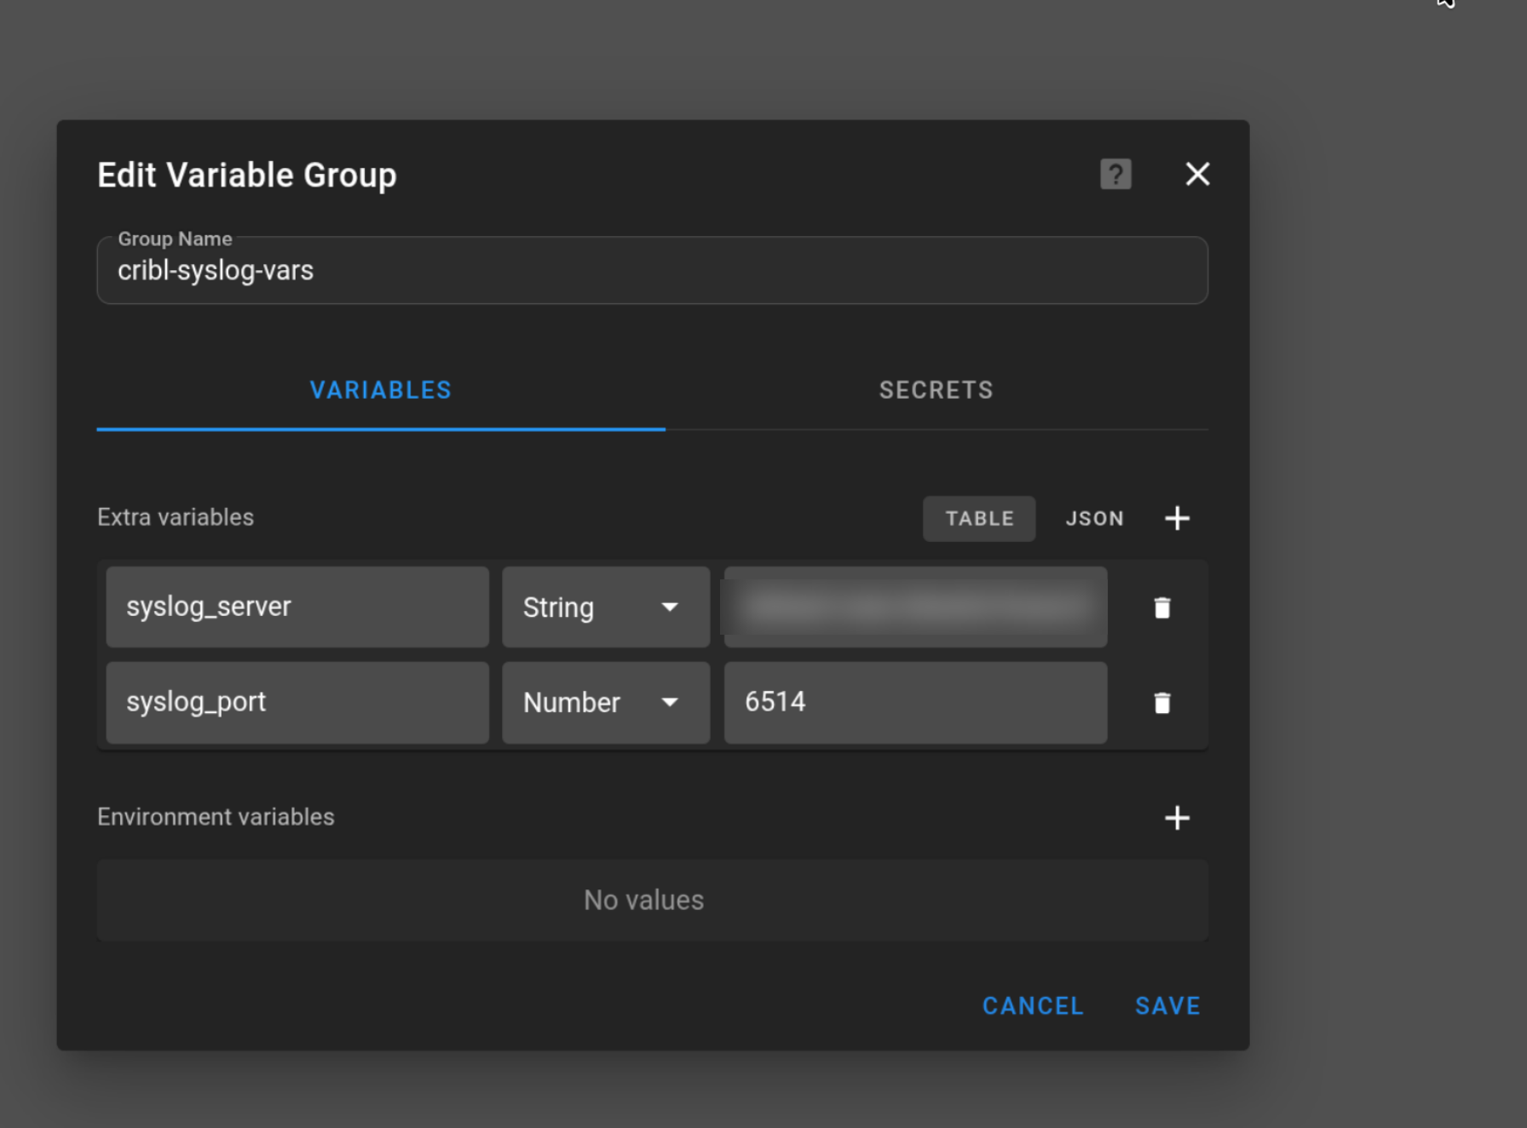The width and height of the screenshot is (1527, 1128).
Task: Delete the syslog_server variable
Action: point(1161,607)
